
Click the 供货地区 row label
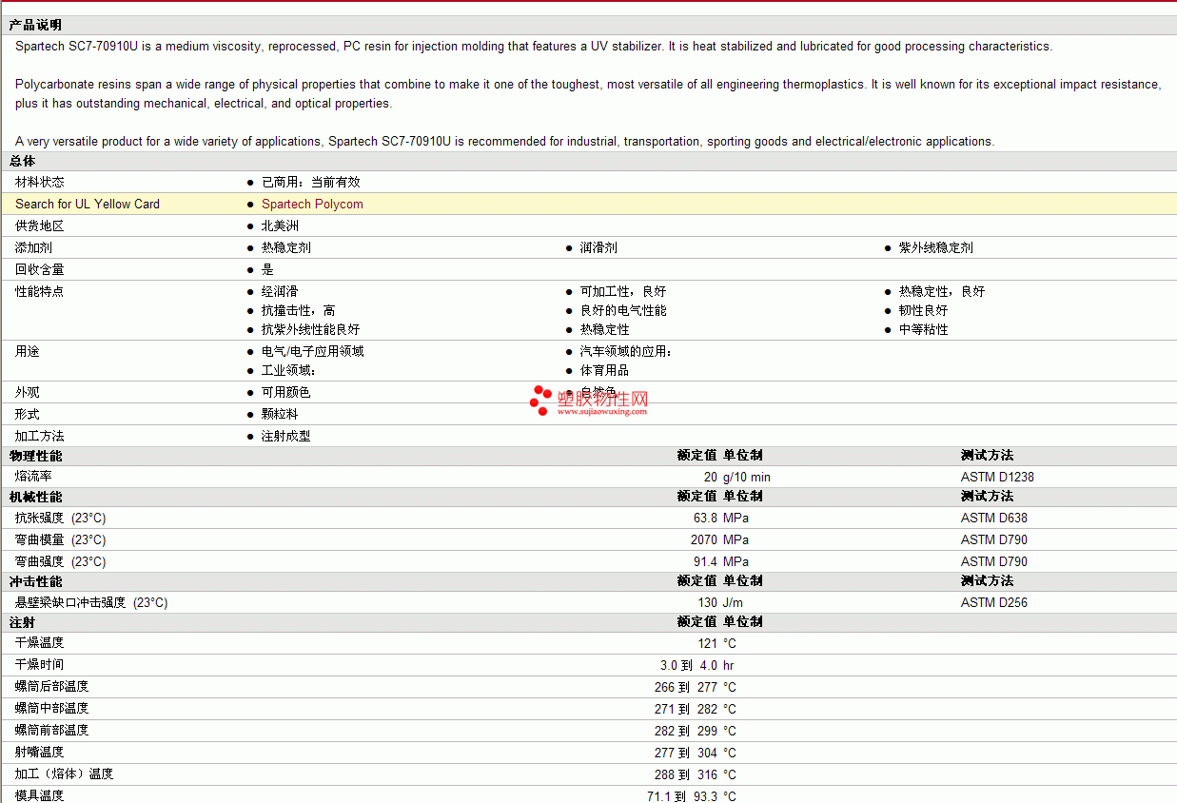[40, 225]
